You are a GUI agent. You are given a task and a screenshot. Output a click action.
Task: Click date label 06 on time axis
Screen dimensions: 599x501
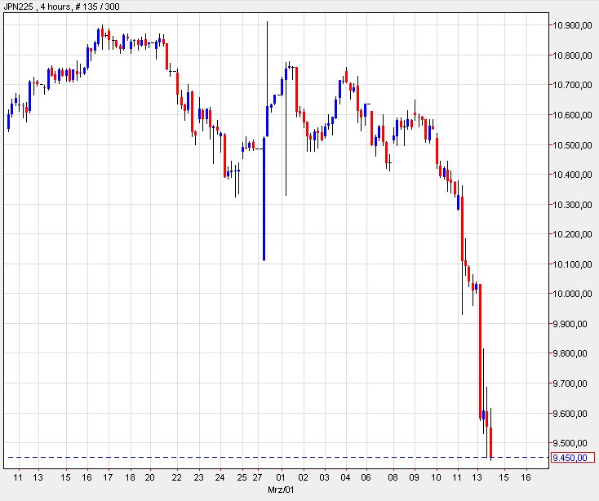pos(366,477)
